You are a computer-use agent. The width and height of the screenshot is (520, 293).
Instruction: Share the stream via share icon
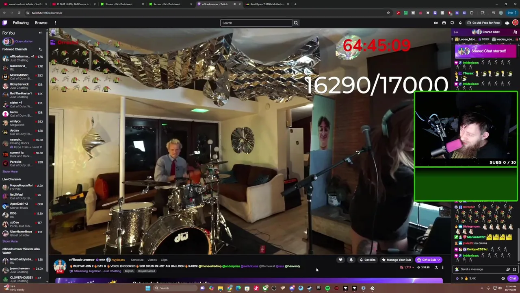coord(436,267)
